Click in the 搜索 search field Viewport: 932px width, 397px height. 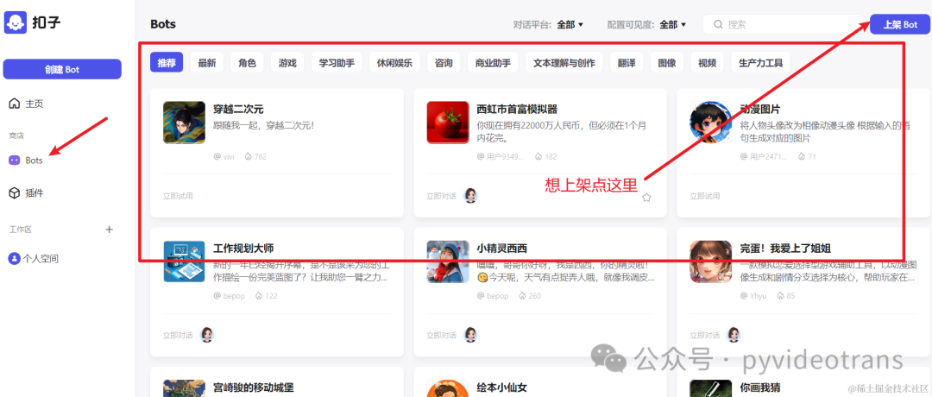(783, 24)
